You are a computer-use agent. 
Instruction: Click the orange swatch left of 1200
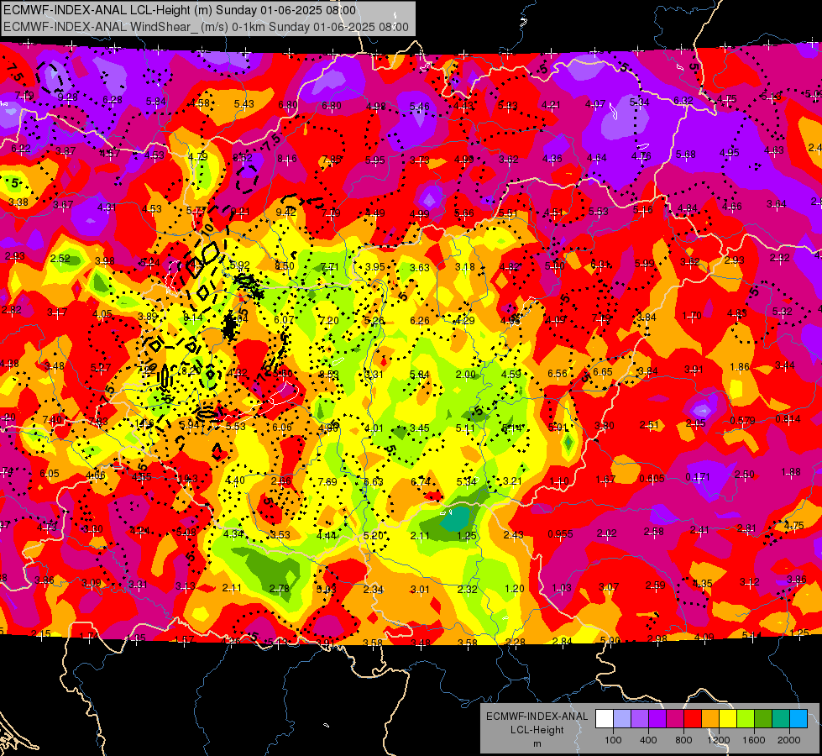pos(710,719)
